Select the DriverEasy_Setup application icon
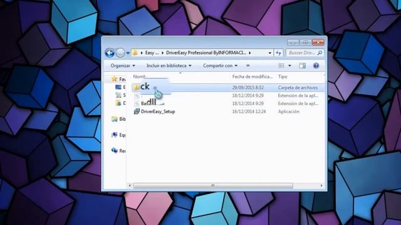Image resolution: width=401 pixels, height=225 pixels. pos(137,111)
